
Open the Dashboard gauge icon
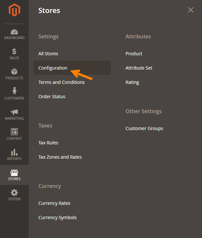coord(14,32)
